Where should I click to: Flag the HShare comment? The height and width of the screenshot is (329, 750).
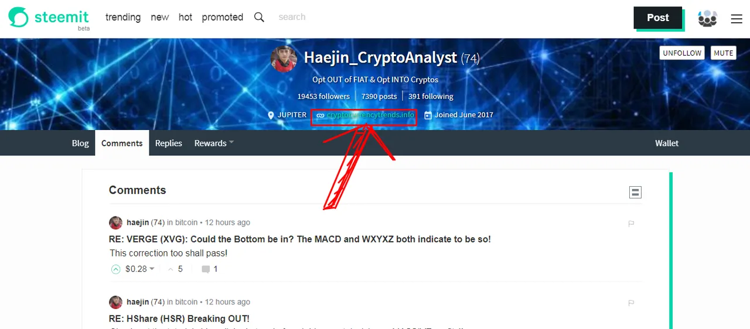631,303
